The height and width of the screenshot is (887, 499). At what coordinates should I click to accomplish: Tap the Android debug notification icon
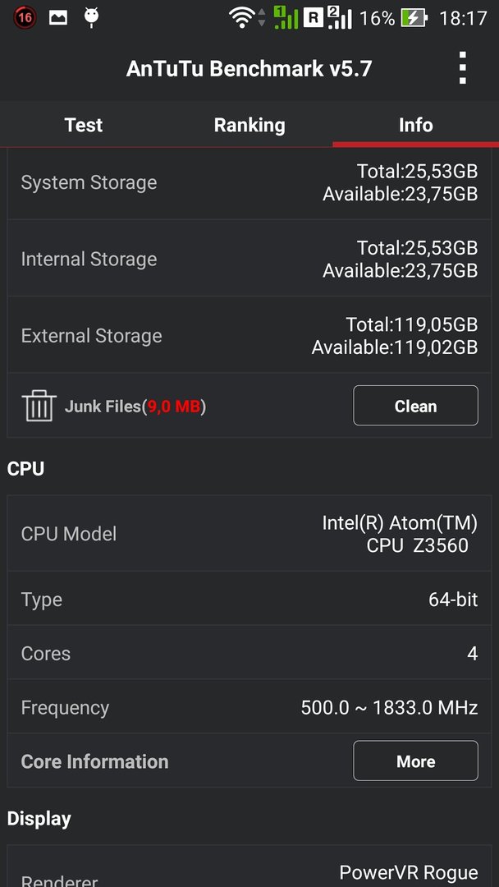pyautogui.click(x=91, y=17)
